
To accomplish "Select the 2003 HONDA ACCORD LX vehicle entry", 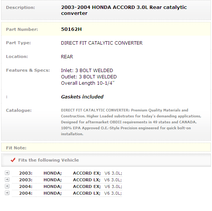I will click(67, 180).
